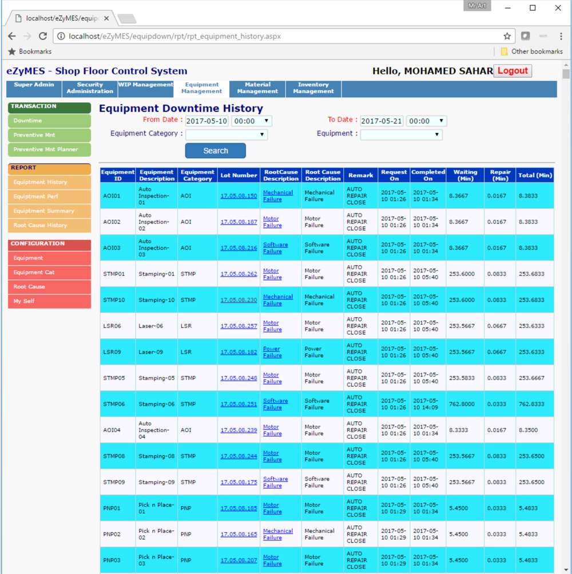Click the page vertical scrollbar
Image resolution: width=572 pixels, height=574 pixels.
[566, 286]
